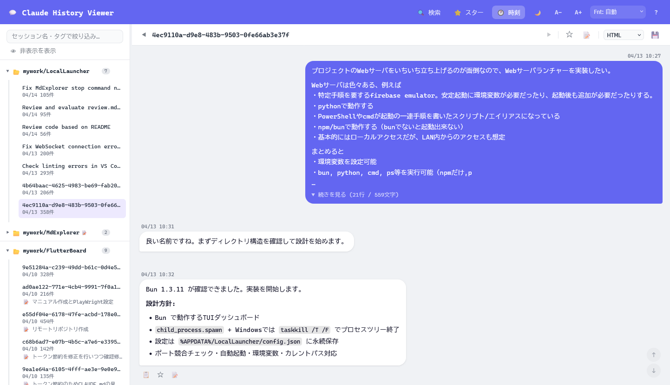
Task: Open the session memo note icon
Action: pos(586,35)
